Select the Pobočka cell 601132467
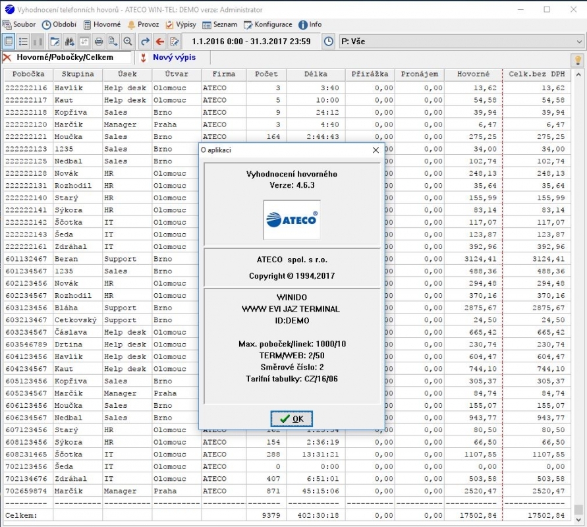The width and height of the screenshot is (587, 527). 26,259
